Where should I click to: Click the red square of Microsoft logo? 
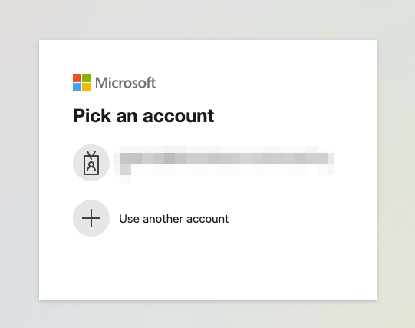(77, 78)
